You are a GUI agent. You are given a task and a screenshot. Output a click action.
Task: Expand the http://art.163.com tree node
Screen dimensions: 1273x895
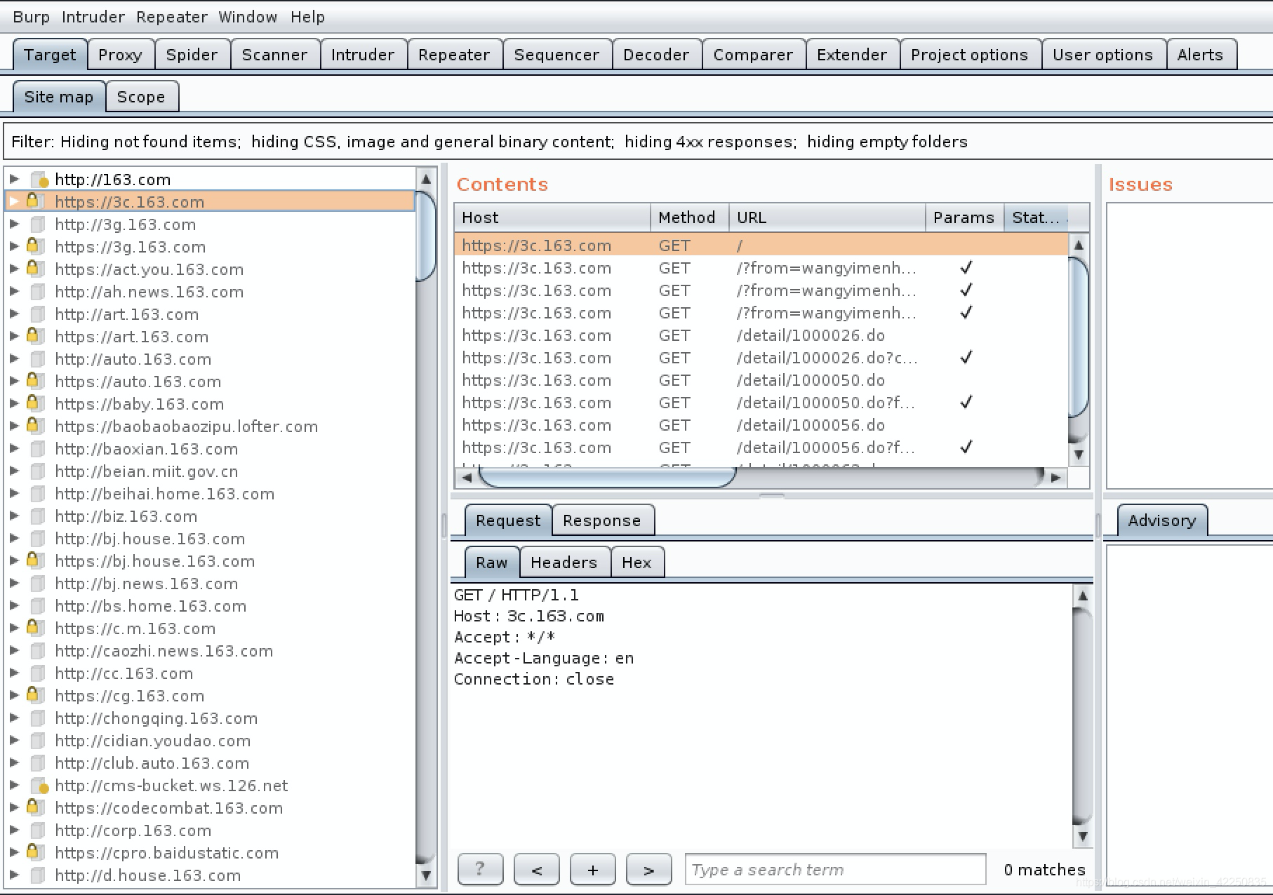point(14,314)
